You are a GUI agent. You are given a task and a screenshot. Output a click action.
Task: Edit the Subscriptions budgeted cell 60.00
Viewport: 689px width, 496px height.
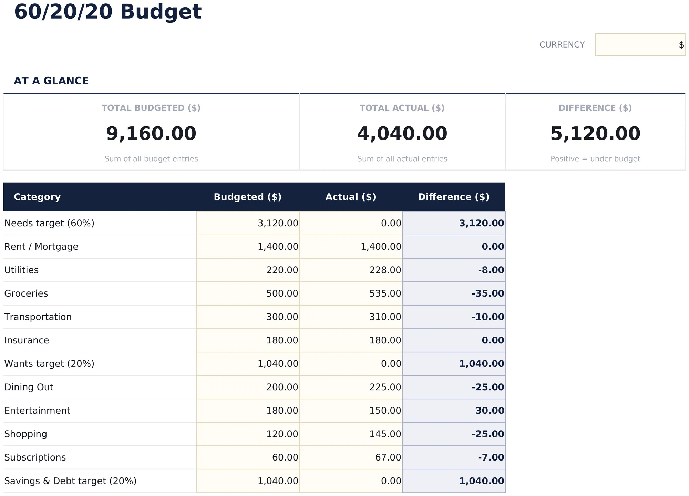click(248, 457)
